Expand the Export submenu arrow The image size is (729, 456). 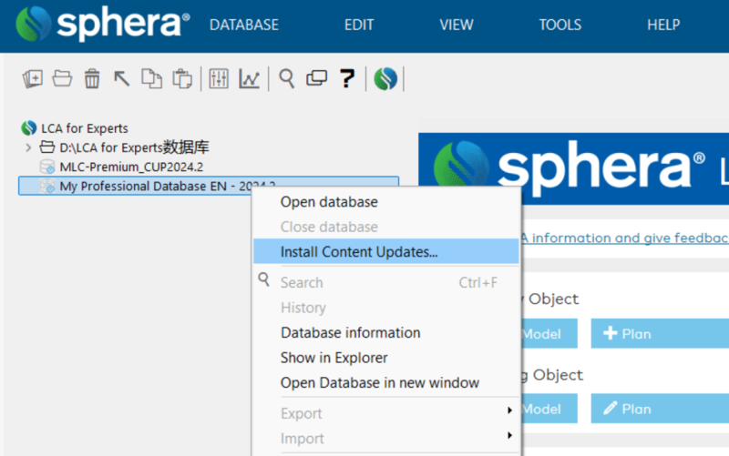tap(509, 413)
